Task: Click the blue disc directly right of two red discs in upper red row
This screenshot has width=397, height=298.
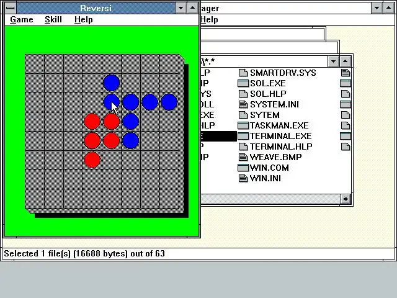Action: pos(131,122)
